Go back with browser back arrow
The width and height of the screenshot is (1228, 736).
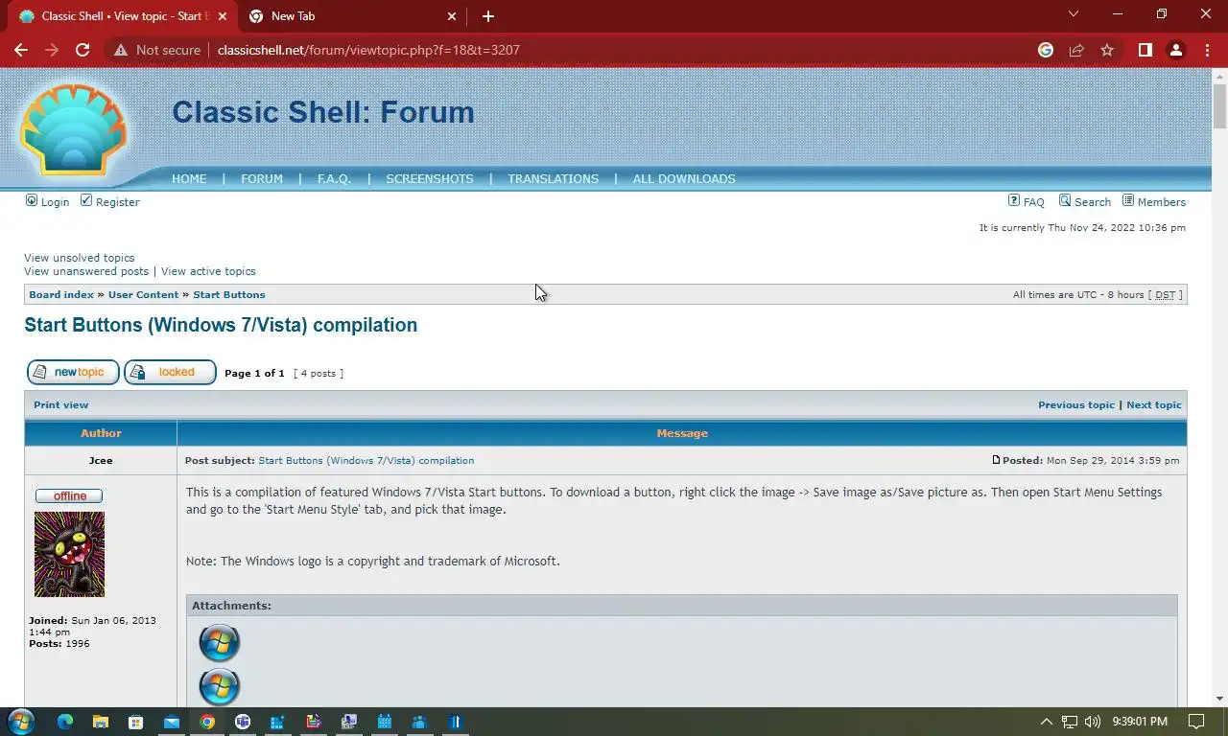21,50
